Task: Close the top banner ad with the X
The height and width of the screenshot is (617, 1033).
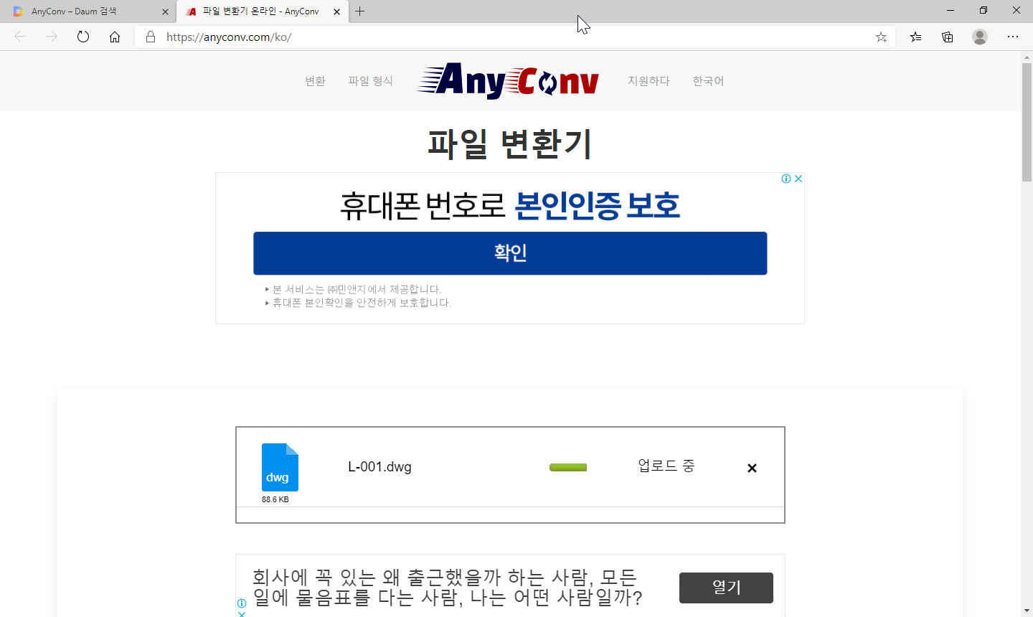Action: tap(798, 179)
